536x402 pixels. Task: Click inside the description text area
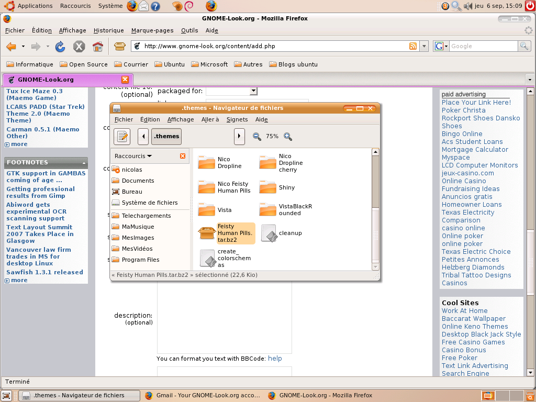point(224,318)
